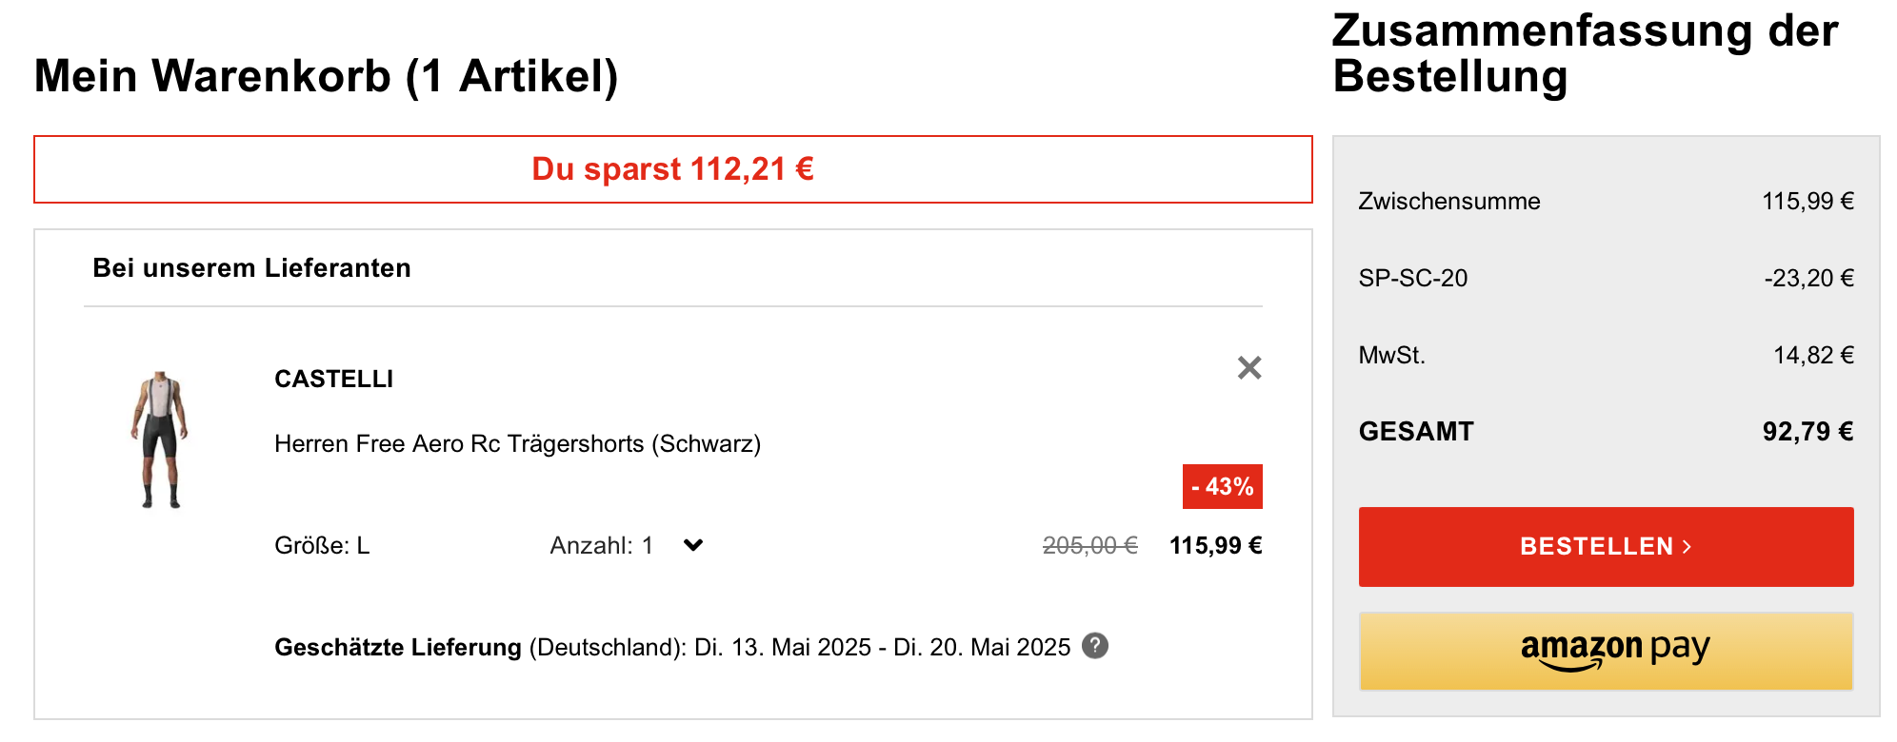Click the struck-through 205,00 € original price
1897x742 pixels.
coord(1089,546)
